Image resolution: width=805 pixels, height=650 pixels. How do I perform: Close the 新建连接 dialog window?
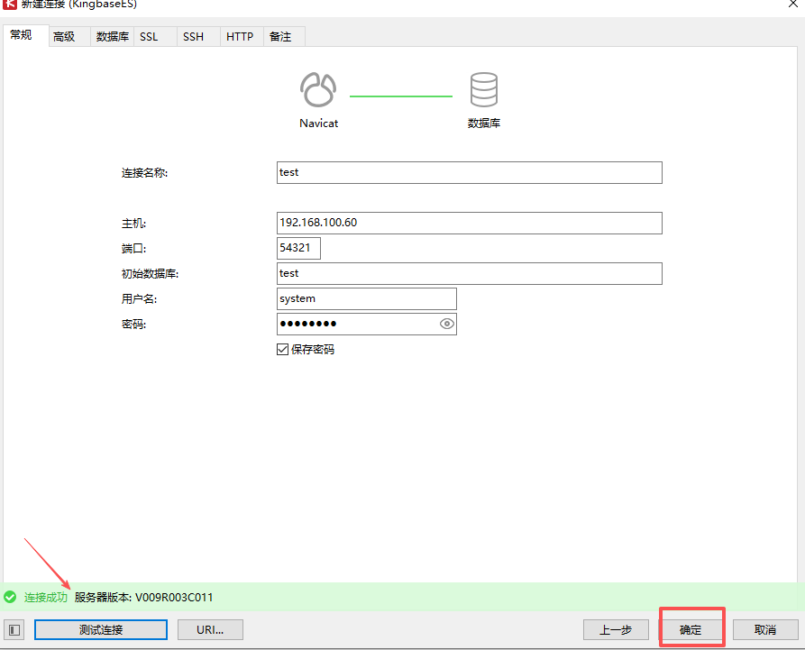[793, 4]
